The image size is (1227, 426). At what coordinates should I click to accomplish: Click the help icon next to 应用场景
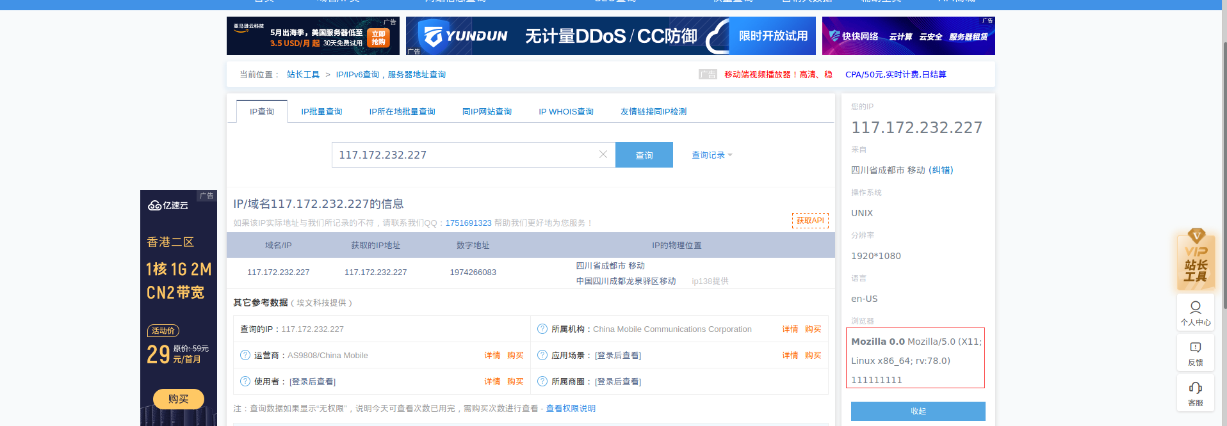tap(542, 355)
